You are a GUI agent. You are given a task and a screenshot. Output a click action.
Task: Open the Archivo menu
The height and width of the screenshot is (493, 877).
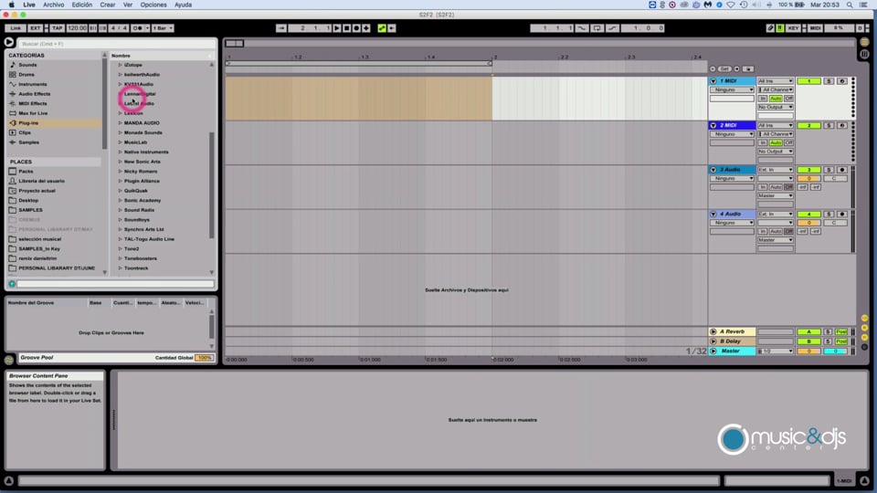click(x=54, y=5)
